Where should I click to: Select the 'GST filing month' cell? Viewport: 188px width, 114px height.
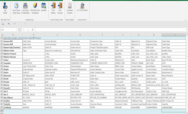tap(33, 76)
